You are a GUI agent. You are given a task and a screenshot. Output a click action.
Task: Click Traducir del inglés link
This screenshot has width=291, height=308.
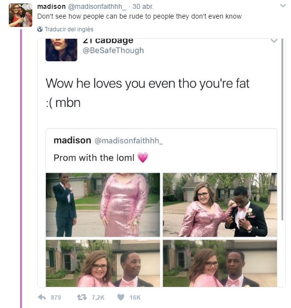tap(69, 29)
